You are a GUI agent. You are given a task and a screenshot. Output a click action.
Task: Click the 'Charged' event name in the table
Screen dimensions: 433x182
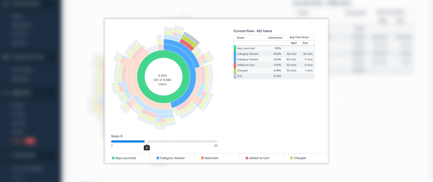click(242, 70)
